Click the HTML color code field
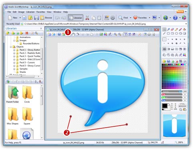 coord(182,106)
